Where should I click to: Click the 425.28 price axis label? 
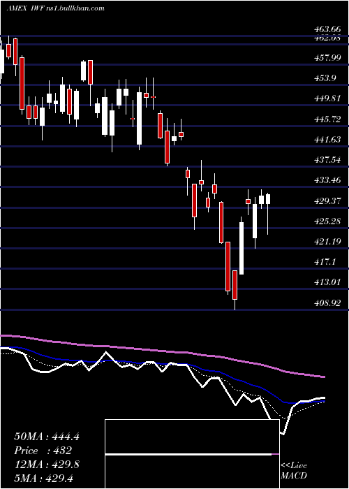click(x=327, y=221)
